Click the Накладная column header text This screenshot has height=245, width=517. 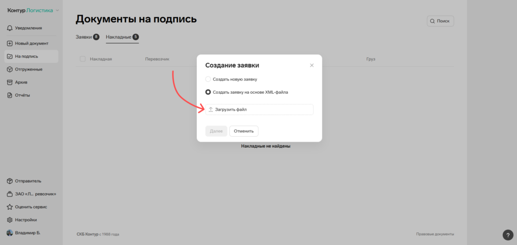click(x=101, y=59)
